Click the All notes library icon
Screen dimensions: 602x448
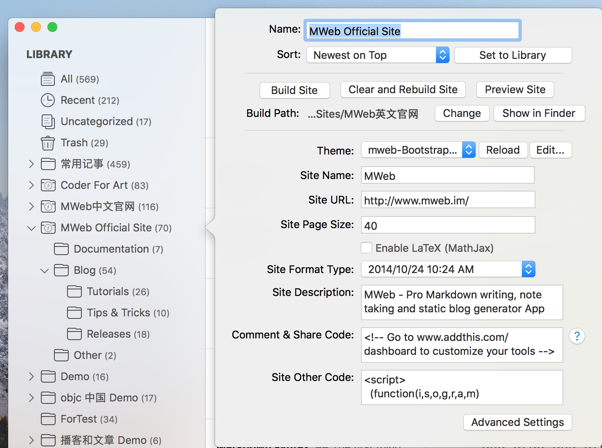pyautogui.click(x=48, y=79)
